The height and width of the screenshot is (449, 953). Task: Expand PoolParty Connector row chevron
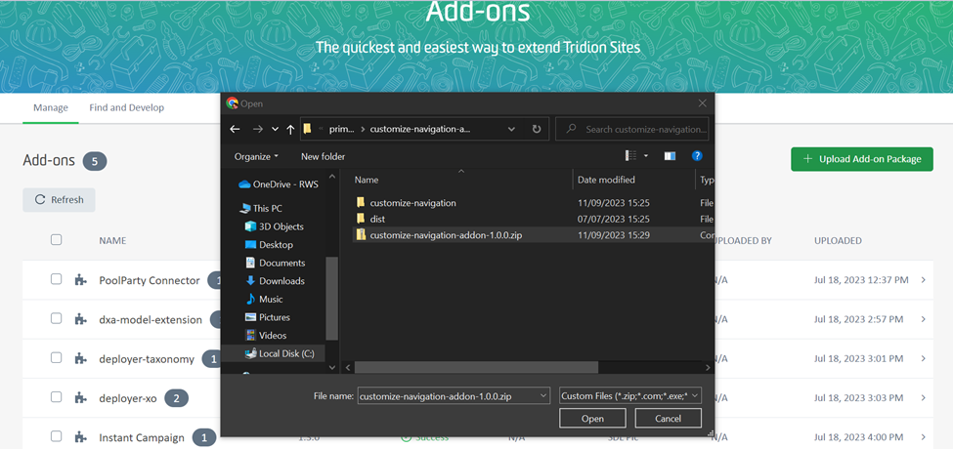[x=924, y=280]
